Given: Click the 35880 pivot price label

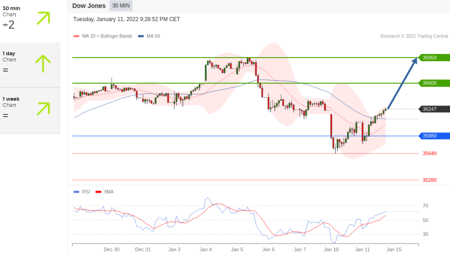Looking at the screenshot, I should [434, 136].
